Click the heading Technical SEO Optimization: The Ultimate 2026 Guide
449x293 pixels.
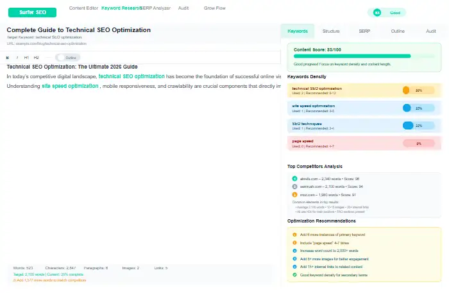pos(72,67)
